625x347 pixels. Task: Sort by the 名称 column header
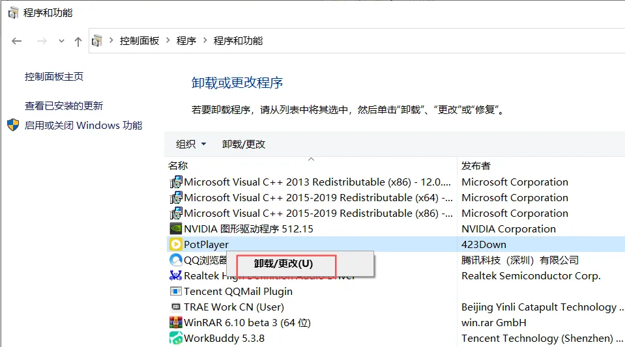[x=178, y=166]
